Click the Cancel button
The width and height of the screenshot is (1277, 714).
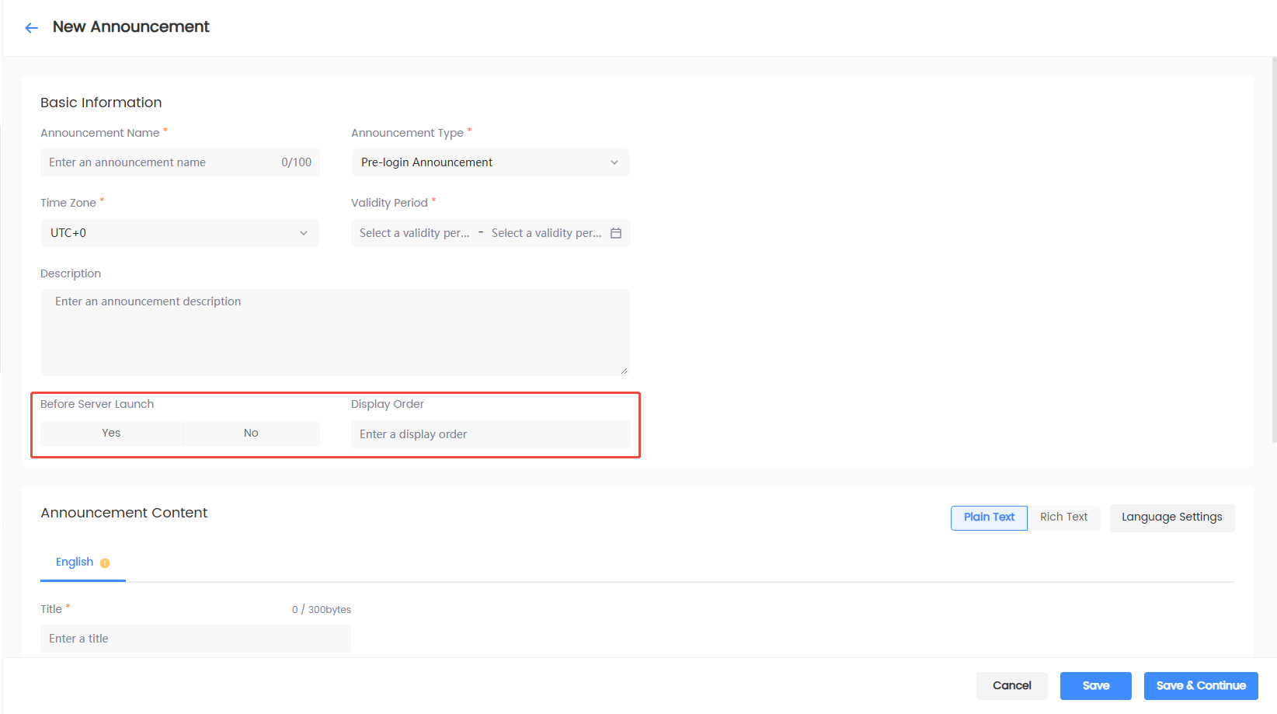point(1012,686)
